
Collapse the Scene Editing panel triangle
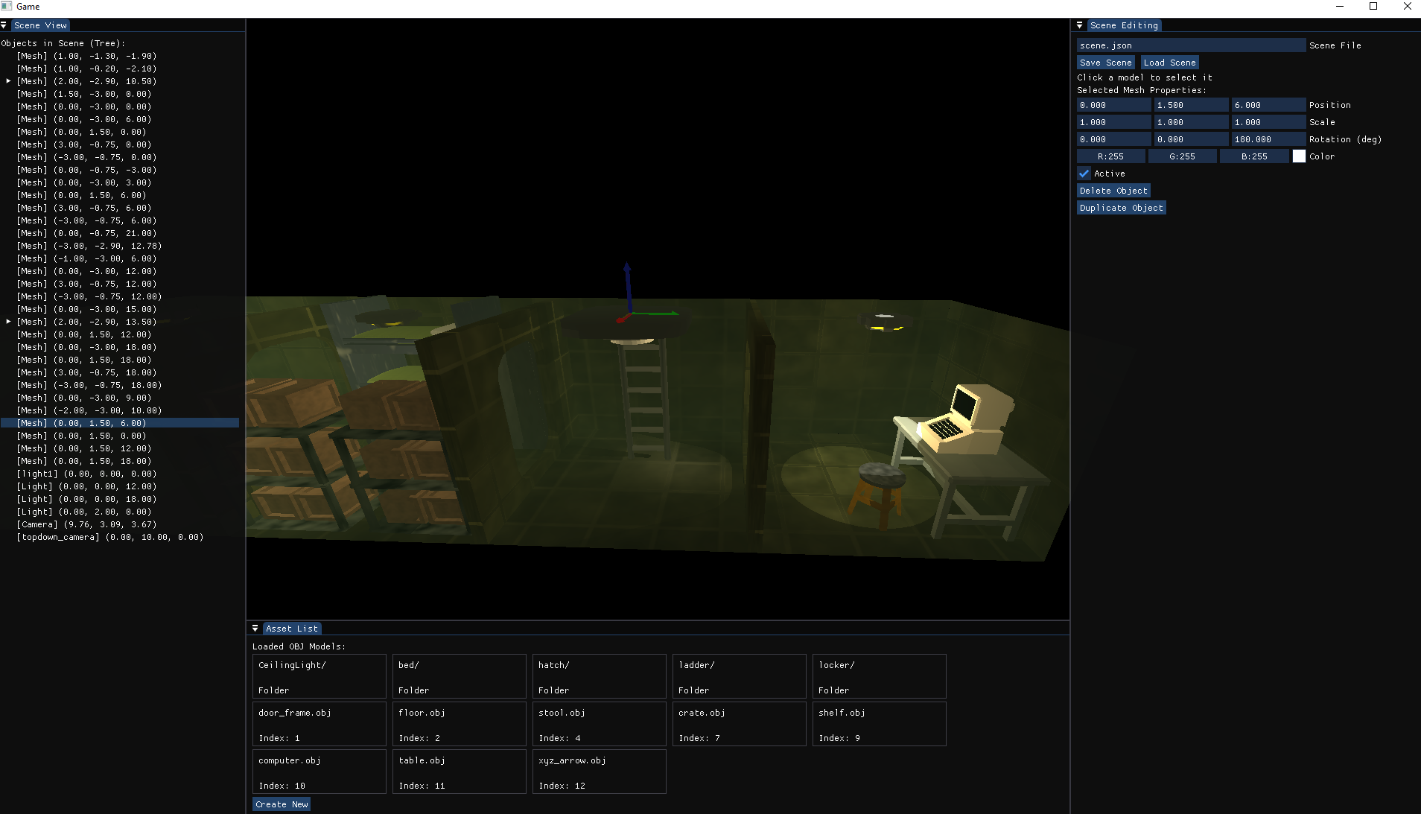[1079, 25]
